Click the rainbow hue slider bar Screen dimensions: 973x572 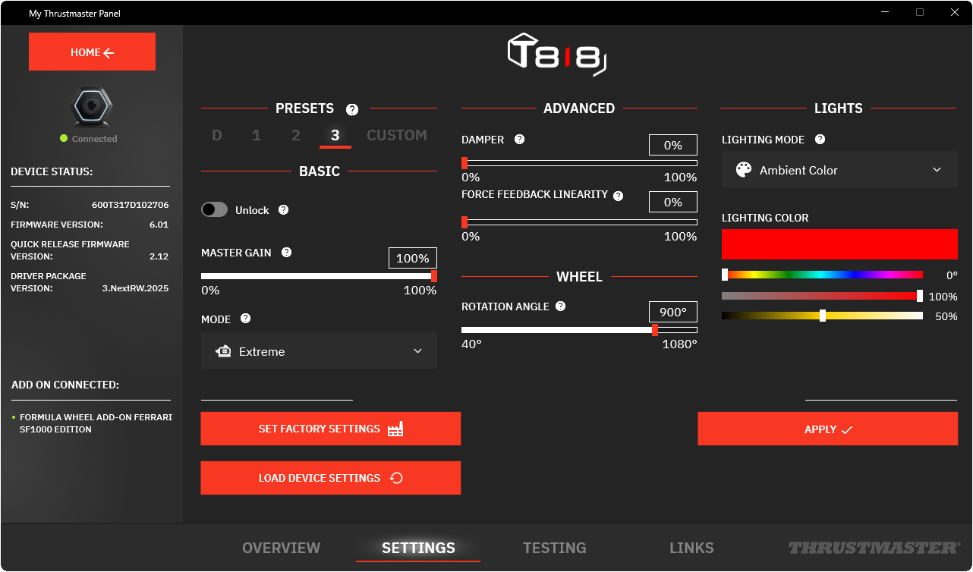(x=822, y=275)
